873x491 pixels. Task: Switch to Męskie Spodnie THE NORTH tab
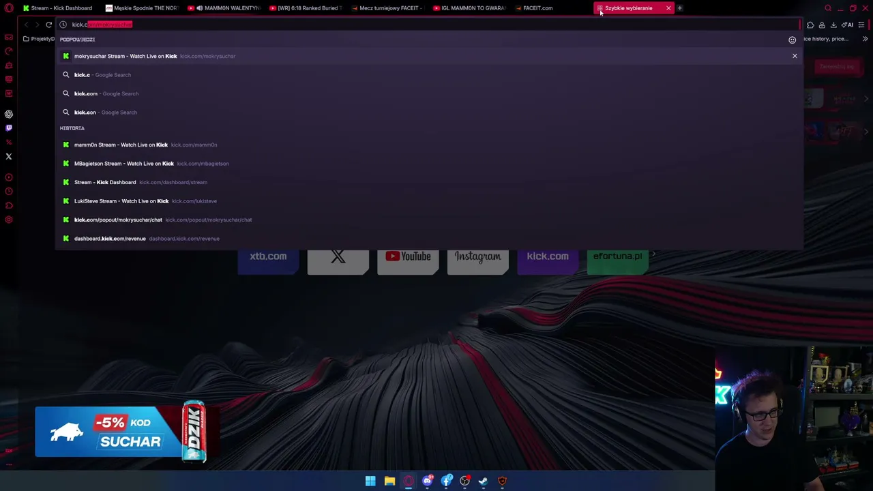point(142,8)
